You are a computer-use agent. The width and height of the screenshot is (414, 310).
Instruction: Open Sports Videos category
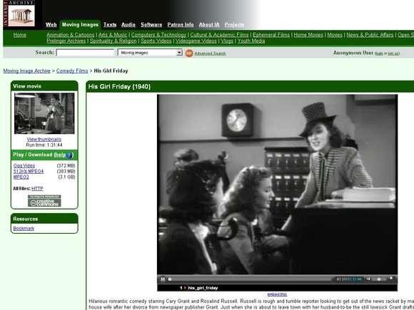156,41
